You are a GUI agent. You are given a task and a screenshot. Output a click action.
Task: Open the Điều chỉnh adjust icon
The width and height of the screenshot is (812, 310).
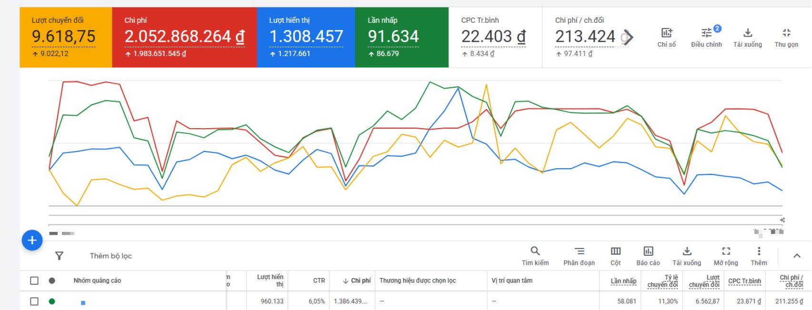coord(707,33)
